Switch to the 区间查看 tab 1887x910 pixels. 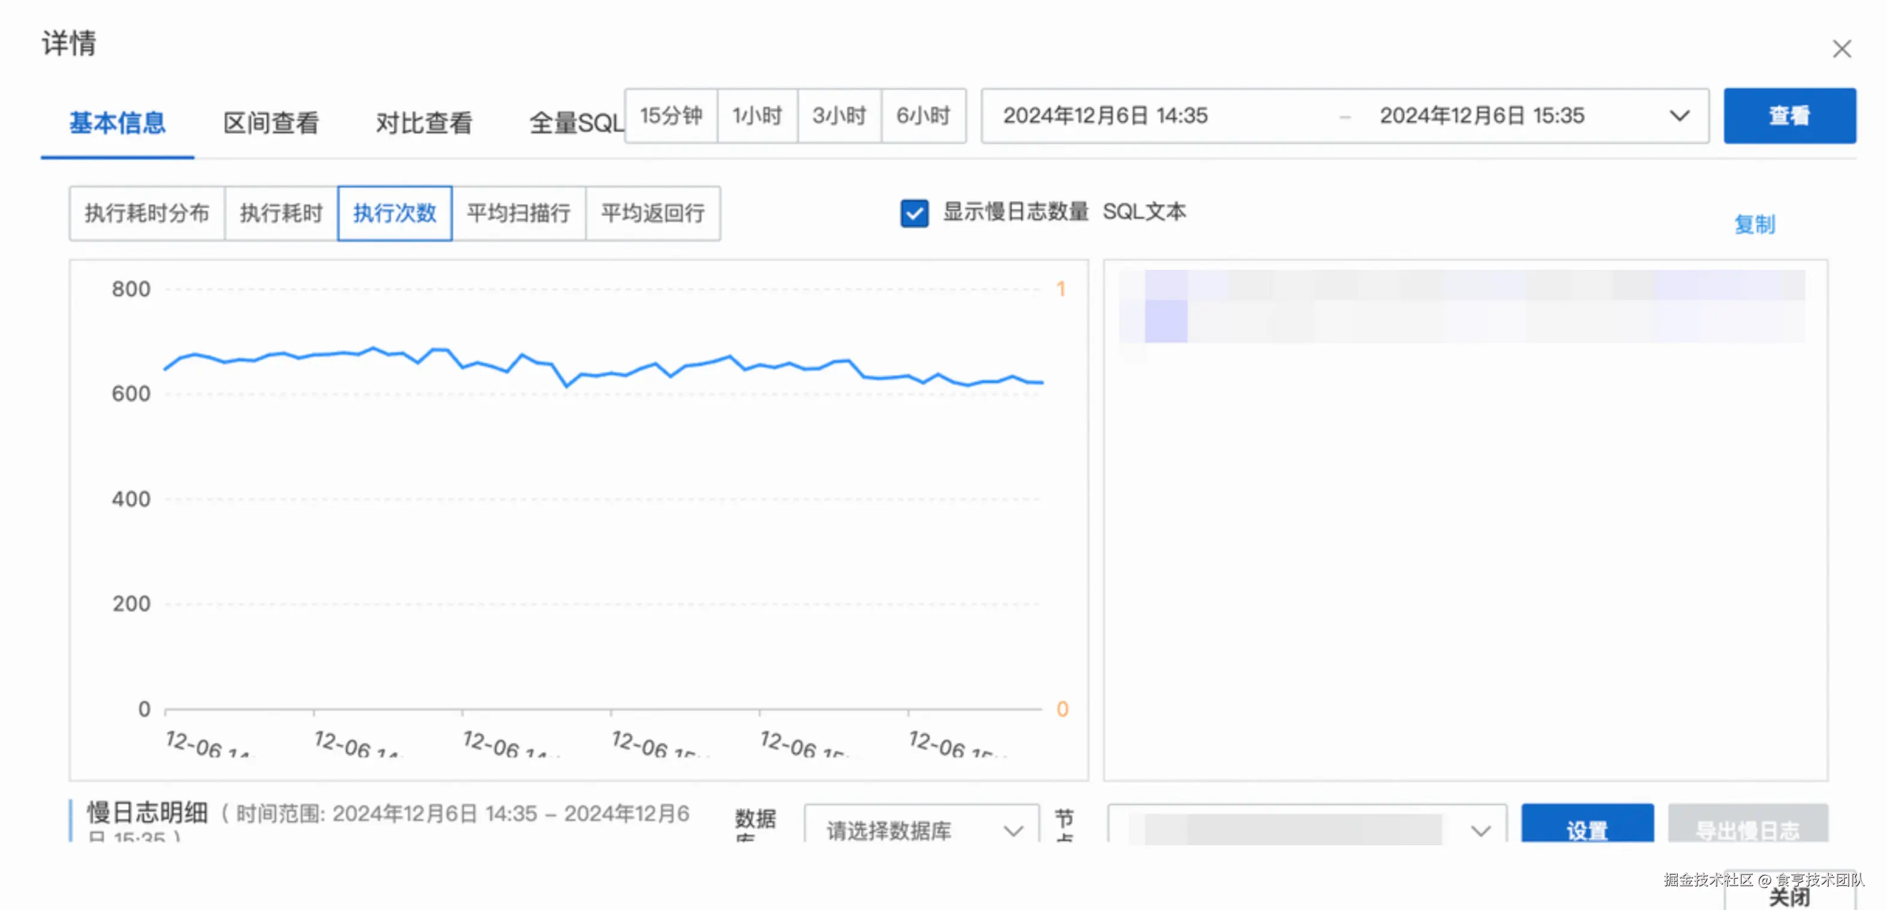pos(271,123)
